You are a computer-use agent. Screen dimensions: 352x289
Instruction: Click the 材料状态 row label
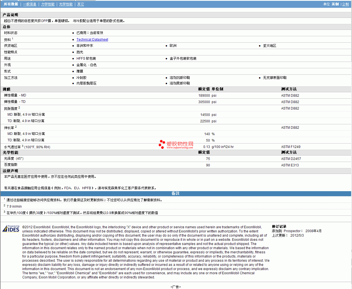tap(11, 33)
